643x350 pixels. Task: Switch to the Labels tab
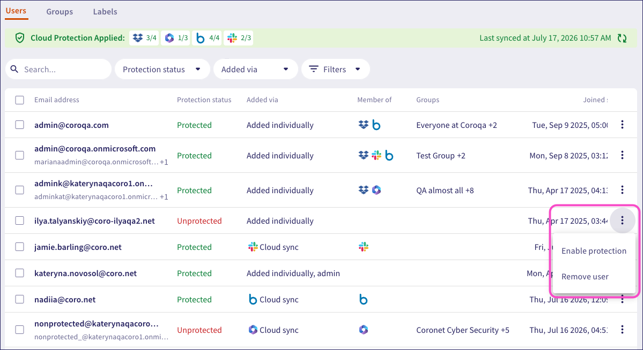point(105,12)
